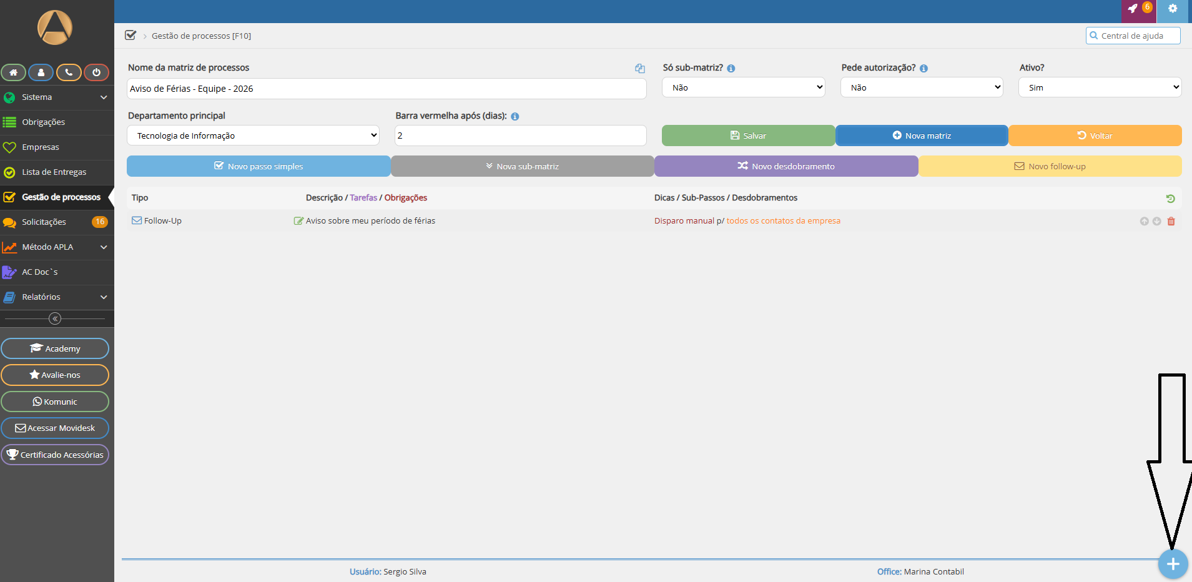This screenshot has height=582, width=1192.
Task: Open the rocket notifications icon
Action: click(x=1134, y=9)
